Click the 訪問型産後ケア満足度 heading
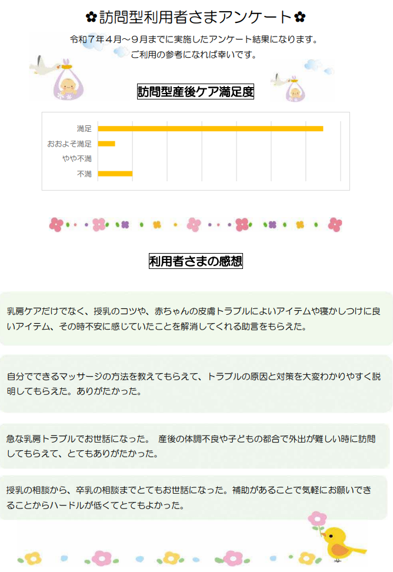Image resolution: width=393 pixels, height=572 pixels. tap(195, 91)
